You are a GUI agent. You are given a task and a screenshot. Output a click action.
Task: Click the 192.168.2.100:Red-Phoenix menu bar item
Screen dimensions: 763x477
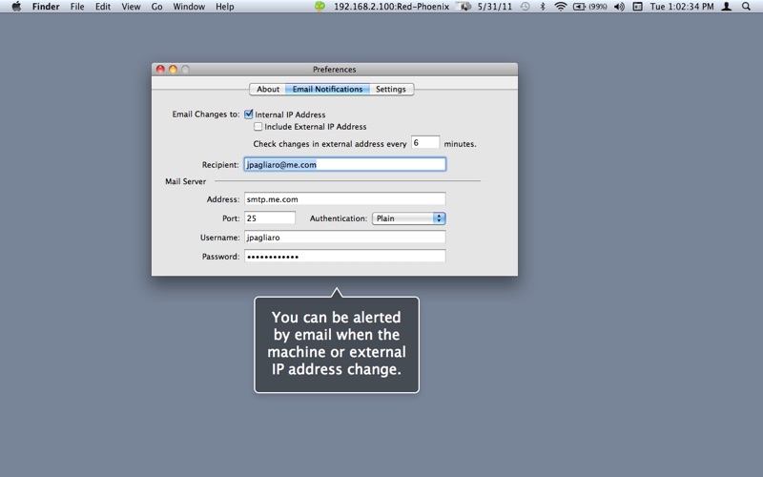pos(391,7)
